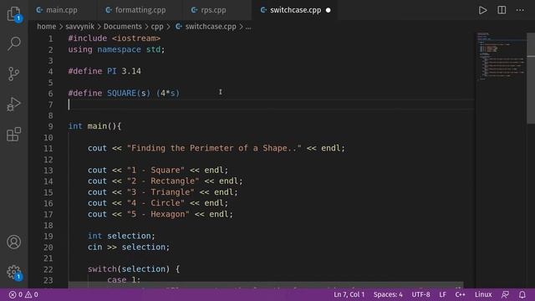Click the SQUARE(s) macro definition
The height and width of the screenshot is (301, 535).
click(x=124, y=93)
